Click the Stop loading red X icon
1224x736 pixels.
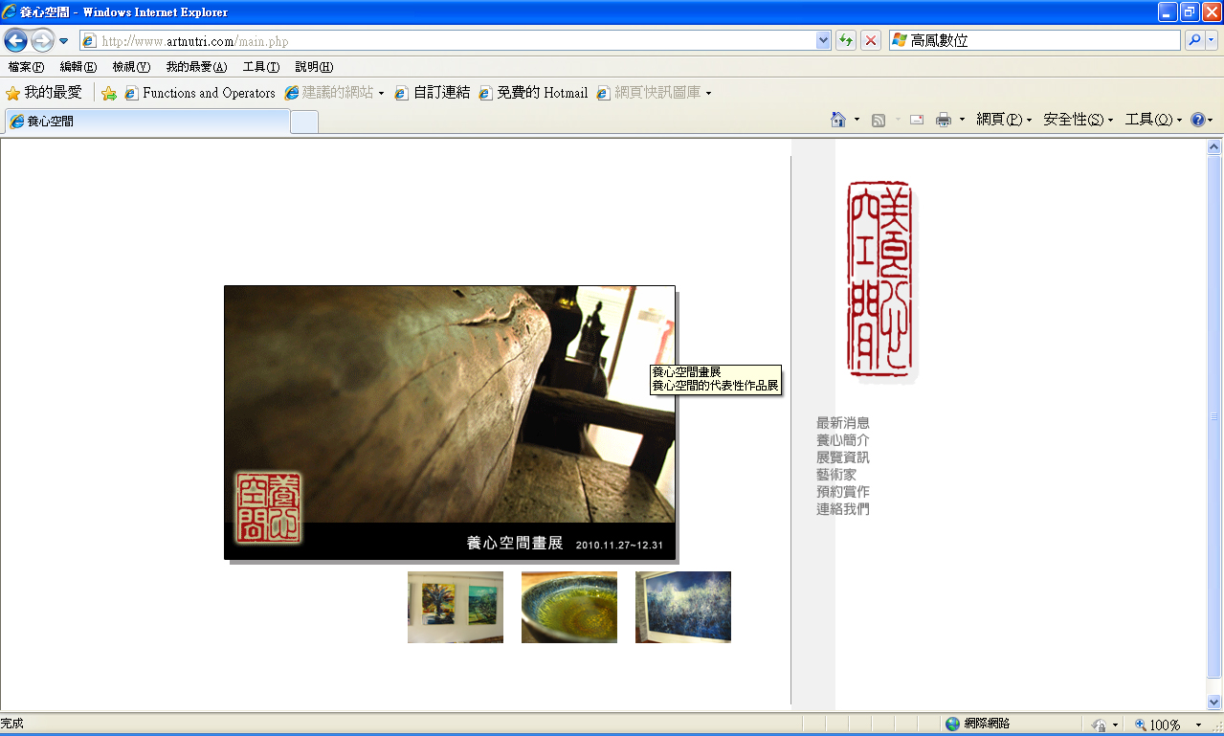pos(871,41)
